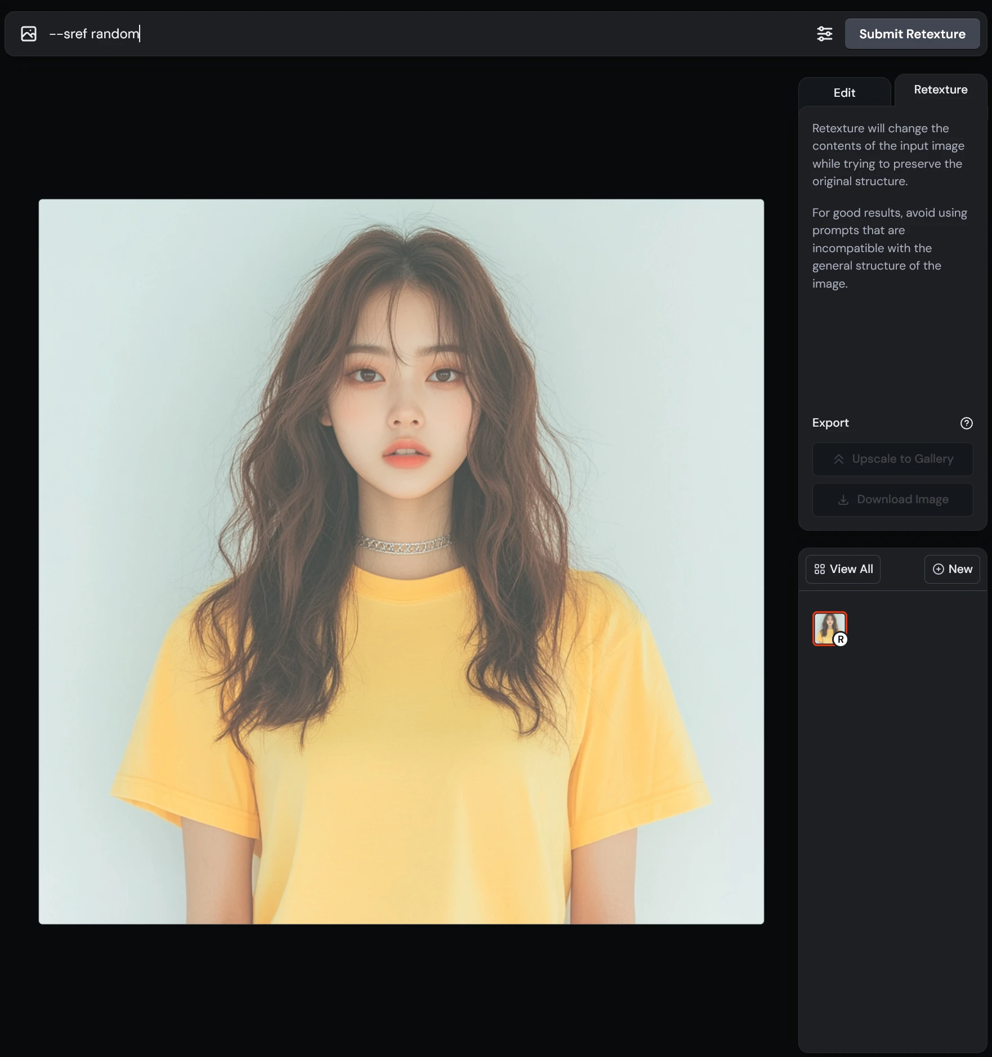Switch to the Edit tab
The width and height of the screenshot is (992, 1057).
click(x=844, y=93)
